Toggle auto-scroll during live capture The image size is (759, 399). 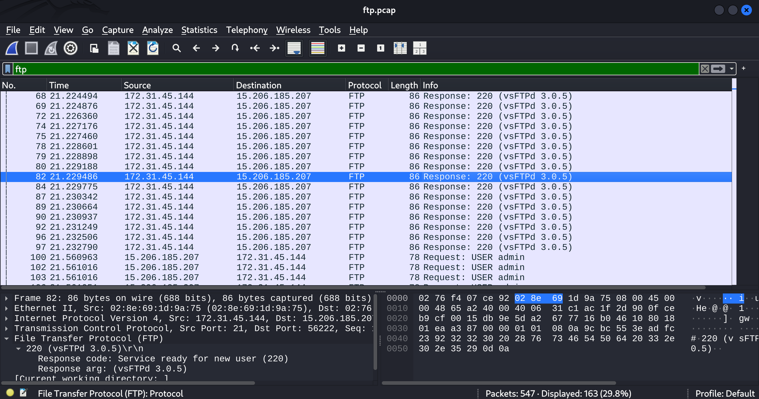[x=294, y=48]
